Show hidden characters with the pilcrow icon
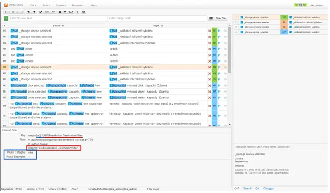The height and width of the screenshot is (193, 330). pyautogui.click(x=77, y=12)
